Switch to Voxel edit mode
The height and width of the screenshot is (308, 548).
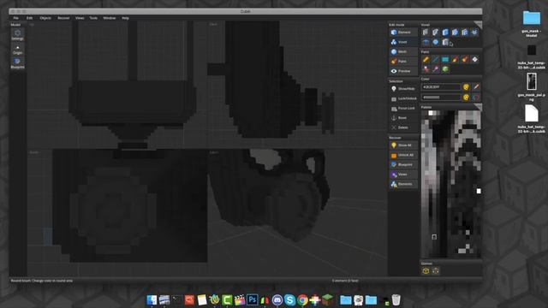[403, 42]
